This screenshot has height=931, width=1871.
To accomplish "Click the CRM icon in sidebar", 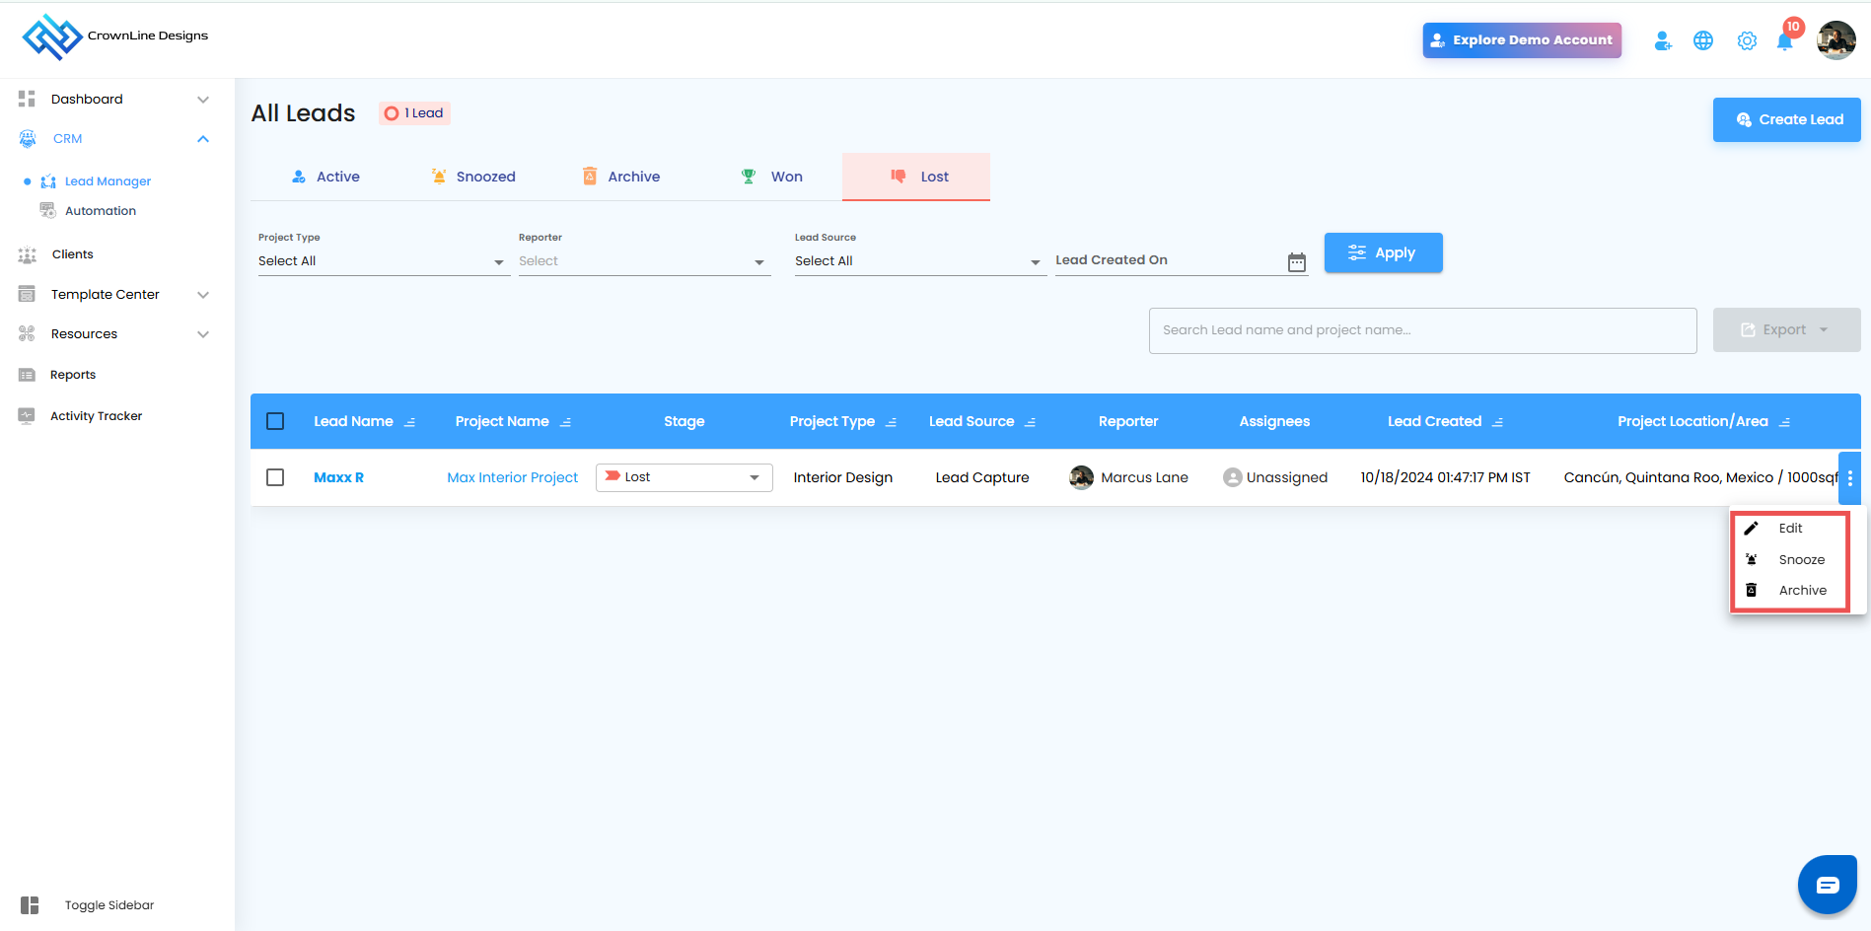I will click(28, 139).
